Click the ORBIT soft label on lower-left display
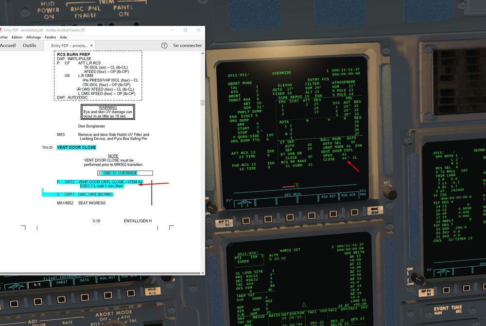This screenshot has height=326, width=486. coord(62,282)
